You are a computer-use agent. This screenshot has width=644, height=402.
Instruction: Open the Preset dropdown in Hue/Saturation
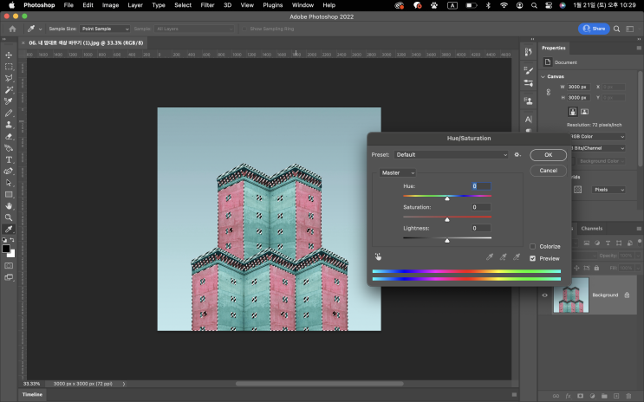pyautogui.click(x=451, y=155)
